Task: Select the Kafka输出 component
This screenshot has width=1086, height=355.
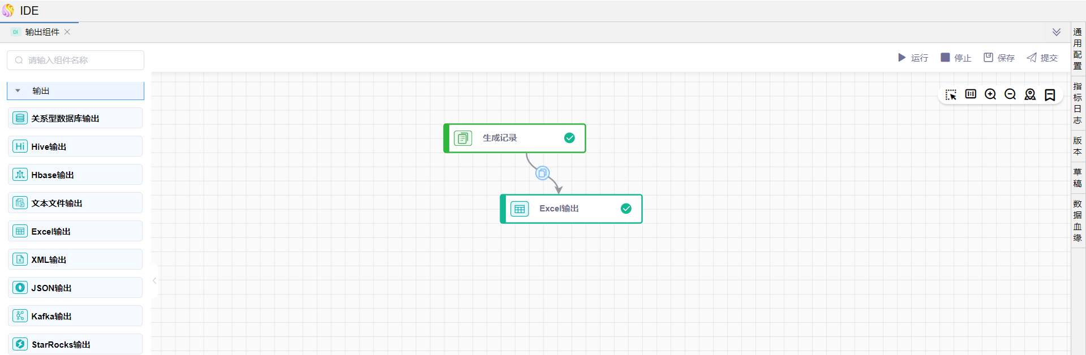Action: 75,316
